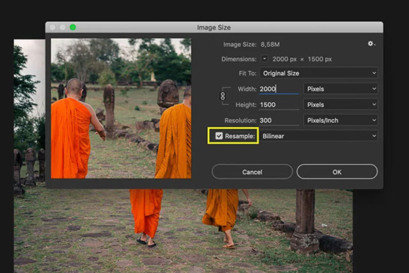The width and height of the screenshot is (409, 273).
Task: Uncheck the Resample checkbox
Action: pyautogui.click(x=219, y=136)
